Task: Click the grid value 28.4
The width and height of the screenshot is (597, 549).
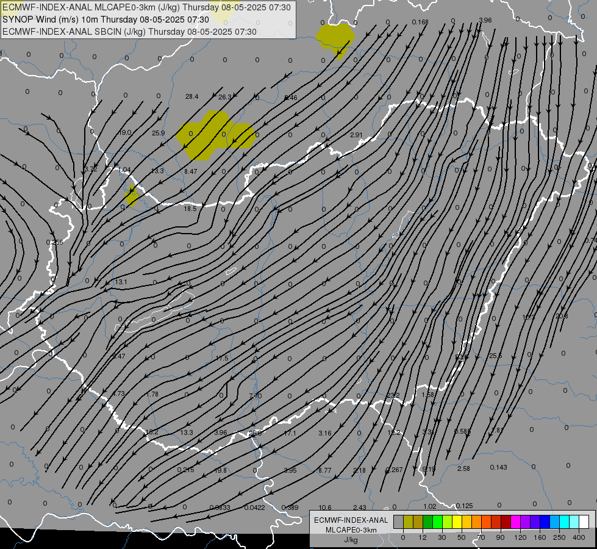Action: click(x=192, y=96)
